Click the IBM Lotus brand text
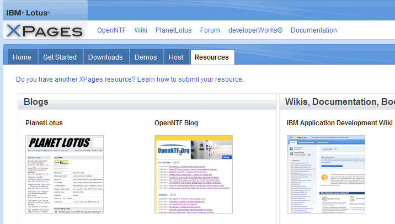Screen dimensions: 395x224 click(28, 13)
